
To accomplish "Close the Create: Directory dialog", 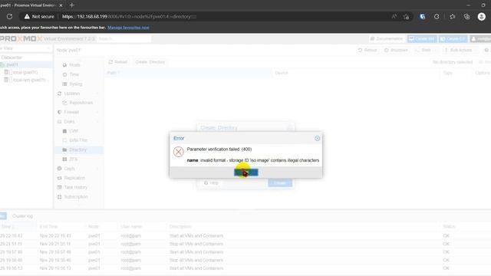I will [x=289, y=128].
